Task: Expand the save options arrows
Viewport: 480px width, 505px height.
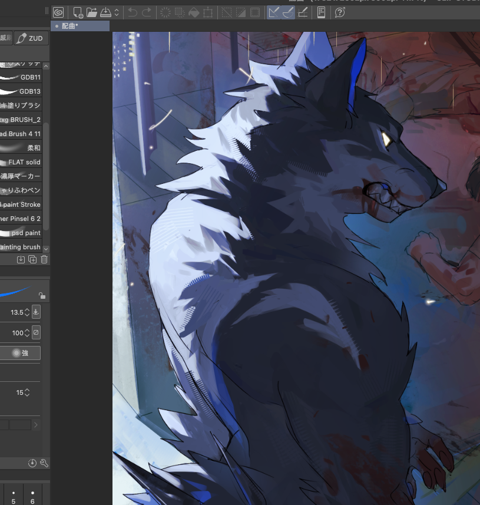Action: coord(117,12)
